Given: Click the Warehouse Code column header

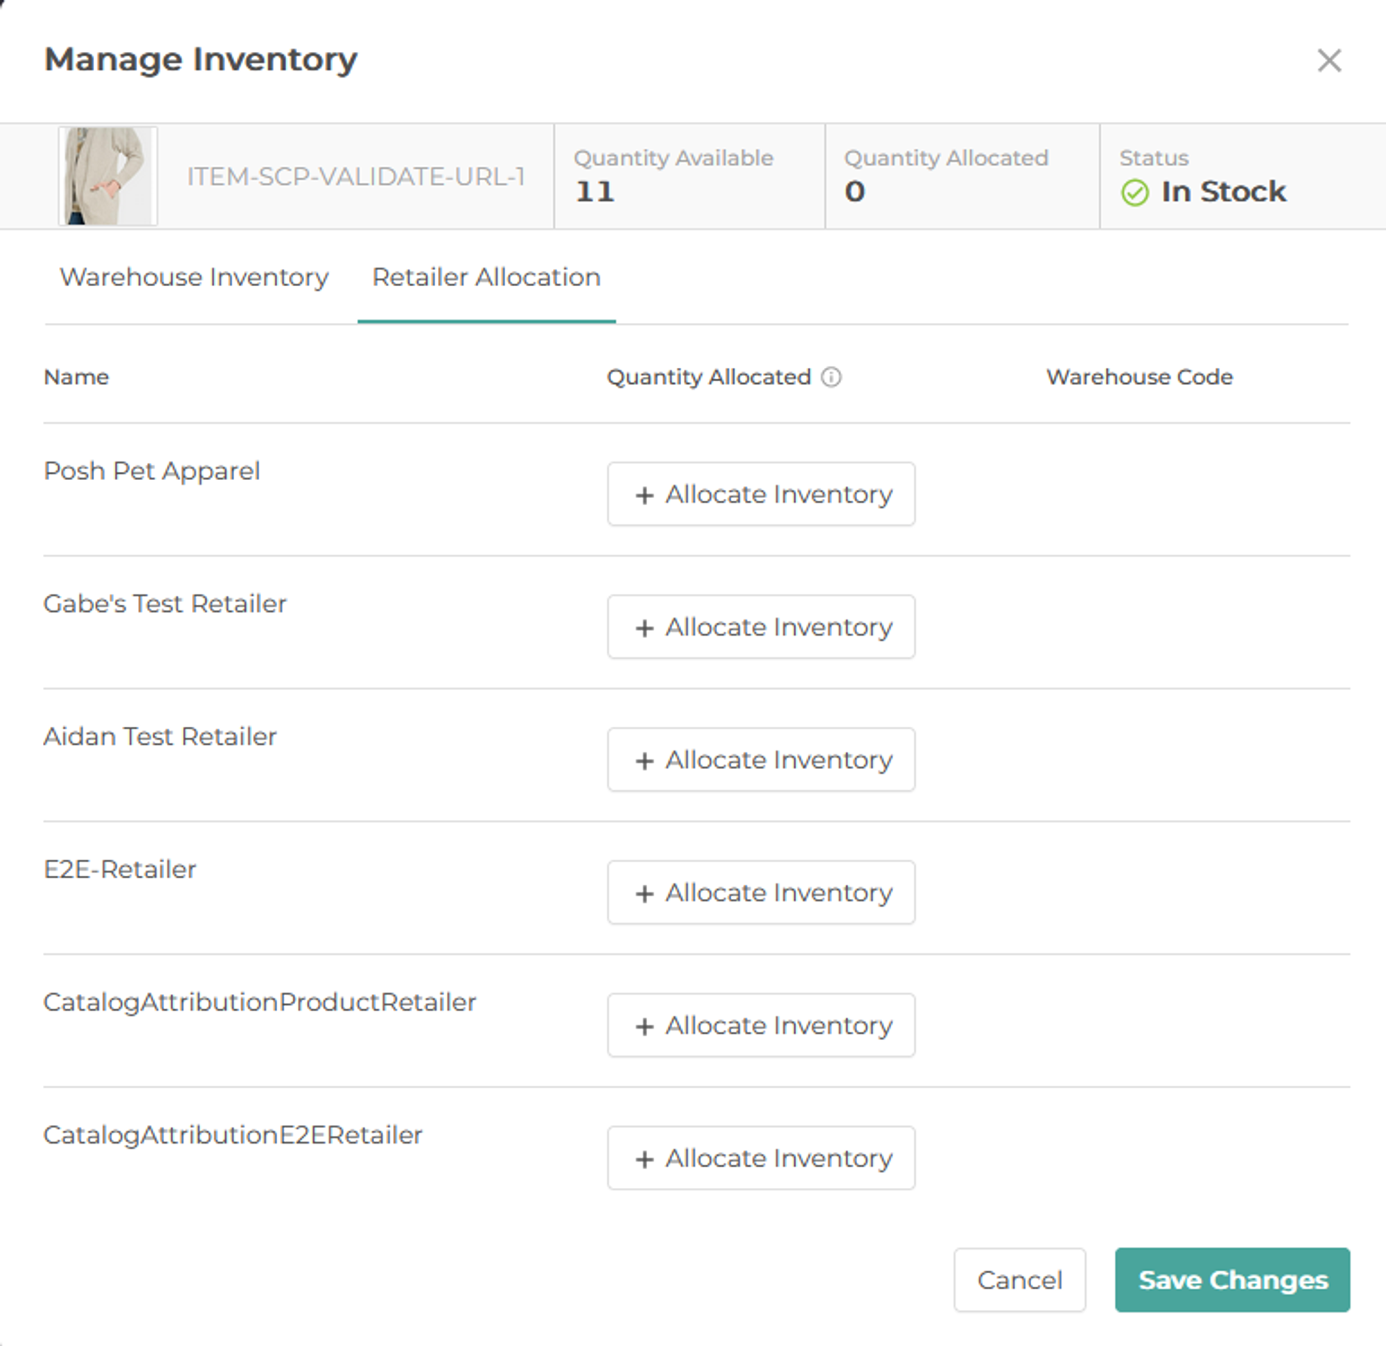Looking at the screenshot, I should (x=1139, y=377).
